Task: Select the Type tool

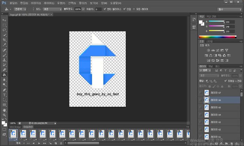Action: [x=4, y=95]
